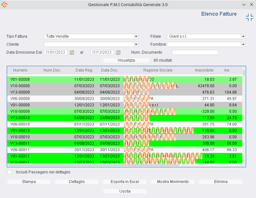The width and height of the screenshot is (256, 198).
Task: Click the fullscreen corner brackets icon
Action: click(x=249, y=17)
